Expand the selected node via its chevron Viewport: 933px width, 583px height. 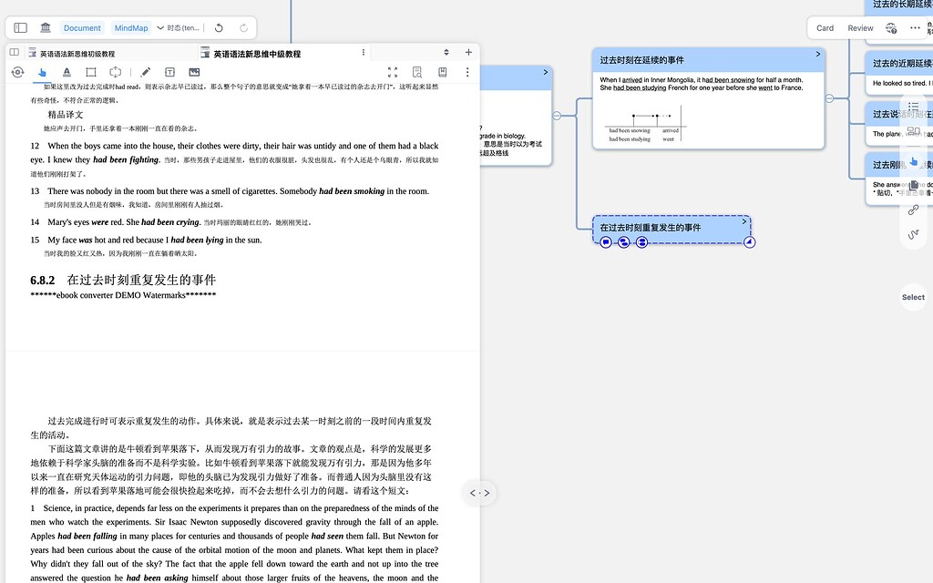(743, 220)
